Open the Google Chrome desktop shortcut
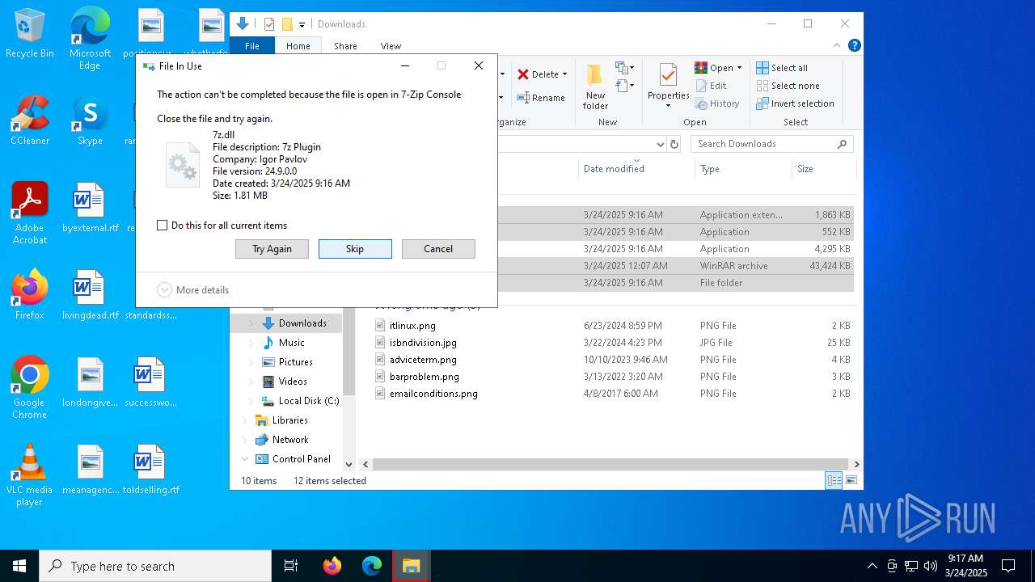1035x582 pixels. (30, 388)
